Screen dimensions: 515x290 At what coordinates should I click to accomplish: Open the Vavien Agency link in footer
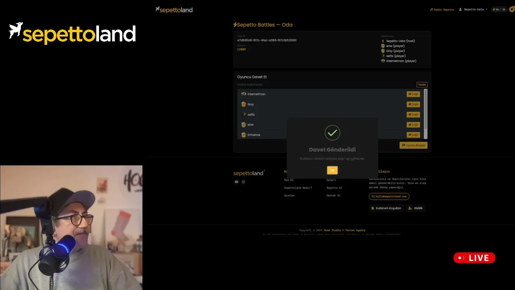pyautogui.click(x=355, y=230)
